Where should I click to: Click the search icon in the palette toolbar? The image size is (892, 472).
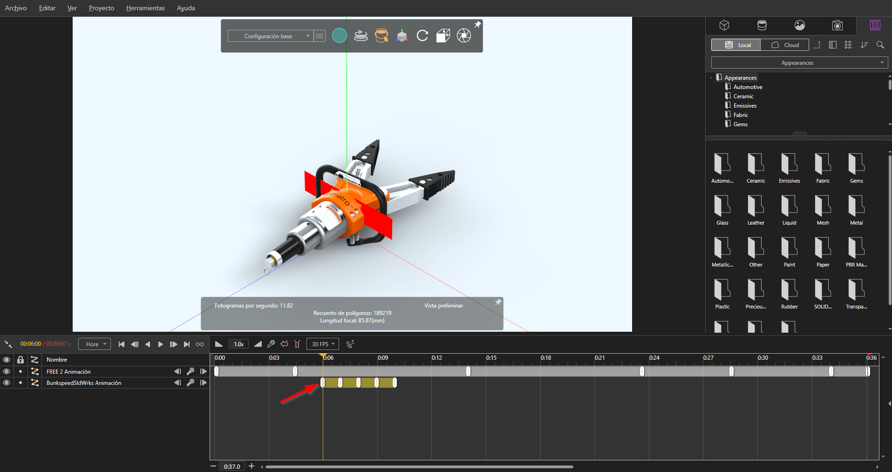[x=880, y=45]
